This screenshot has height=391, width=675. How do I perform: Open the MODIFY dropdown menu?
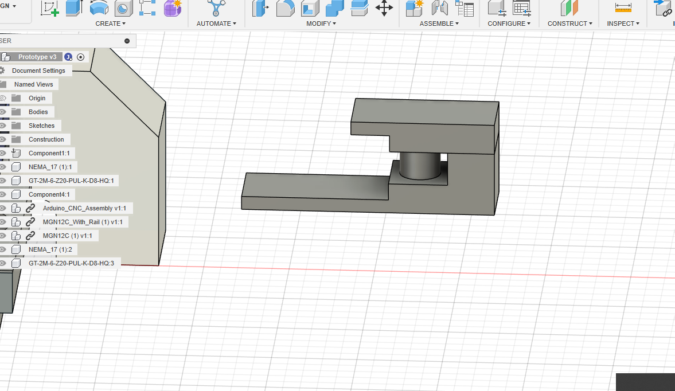pyautogui.click(x=321, y=24)
